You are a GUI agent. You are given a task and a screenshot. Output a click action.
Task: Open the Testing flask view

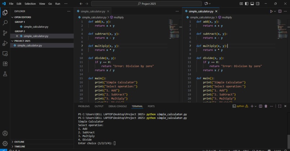point(5,74)
